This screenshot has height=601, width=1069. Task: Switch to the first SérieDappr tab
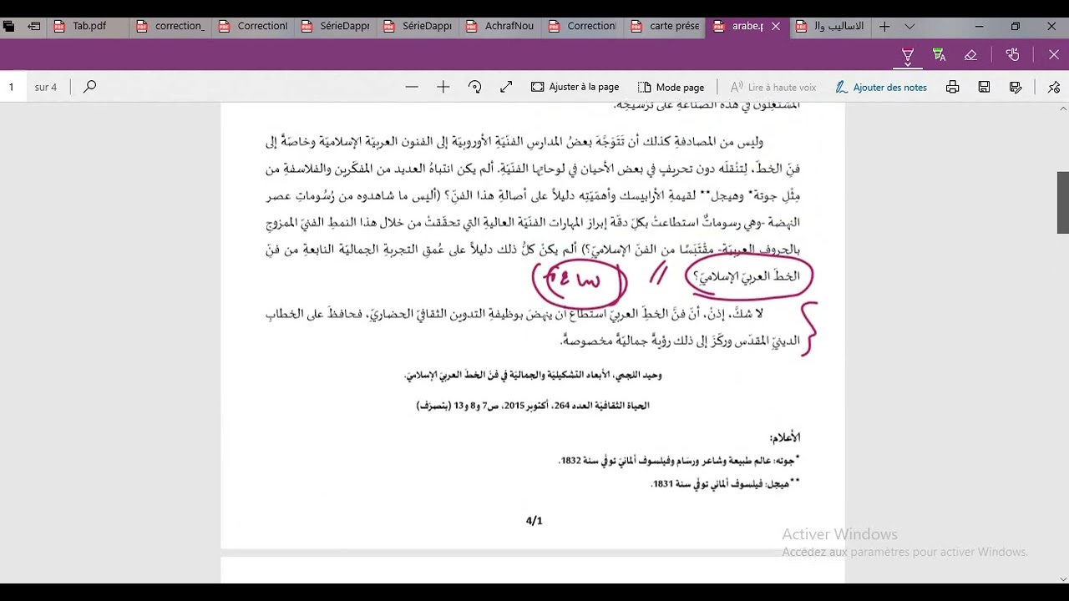pyautogui.click(x=337, y=26)
